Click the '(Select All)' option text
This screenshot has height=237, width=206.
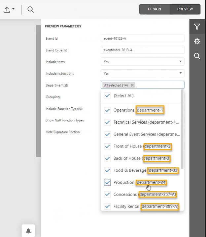click(123, 96)
